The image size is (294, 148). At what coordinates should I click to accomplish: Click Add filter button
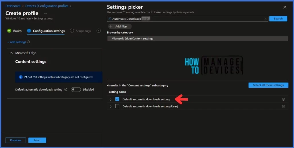[120, 26]
